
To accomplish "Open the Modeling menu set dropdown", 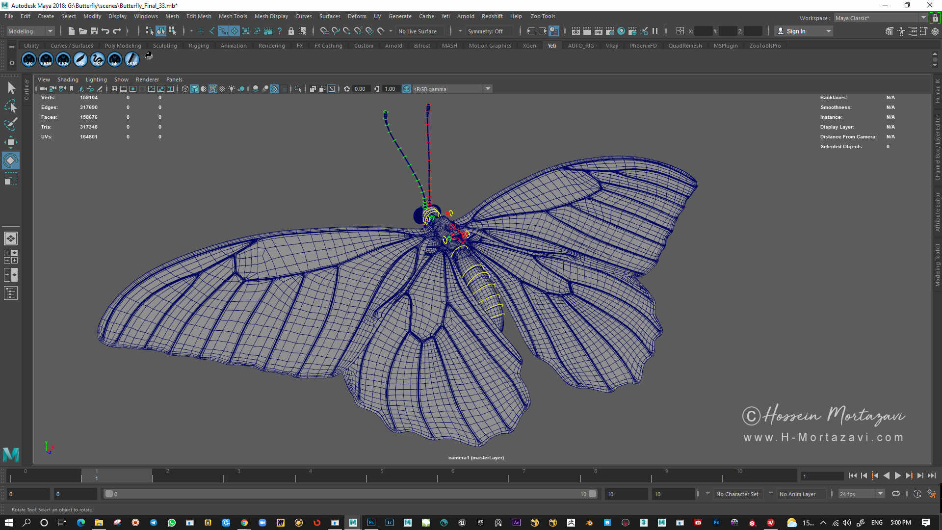I will coord(30,31).
